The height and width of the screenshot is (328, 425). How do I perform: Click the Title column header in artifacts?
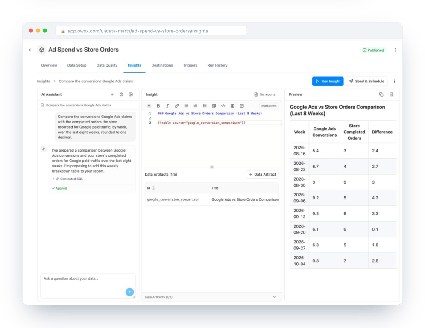215,188
